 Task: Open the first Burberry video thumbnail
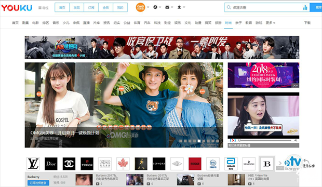(x=84, y=179)
